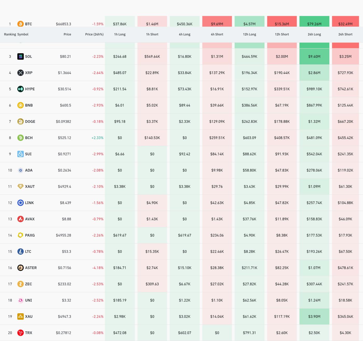Image resolution: width=363 pixels, height=341 pixels.
Task: Click the Avalanche AVAX icon
Action: pyautogui.click(x=20, y=219)
